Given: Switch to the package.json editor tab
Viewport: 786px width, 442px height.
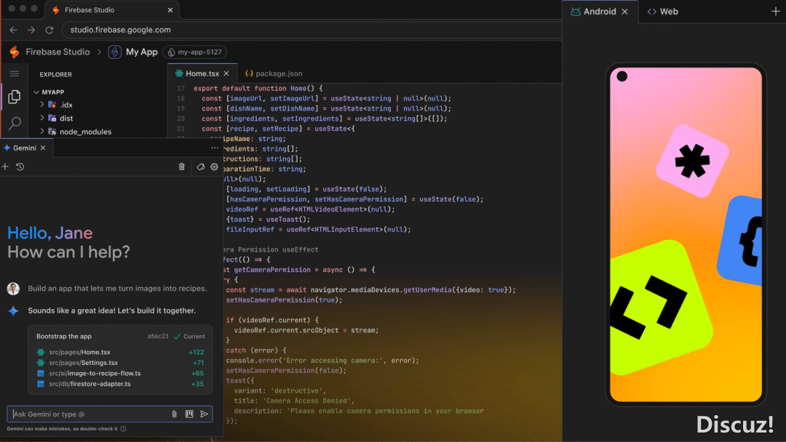Looking at the screenshot, I should (274, 73).
